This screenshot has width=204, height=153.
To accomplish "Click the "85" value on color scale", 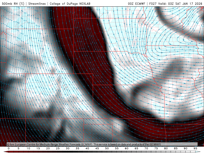I will (176, 148).
